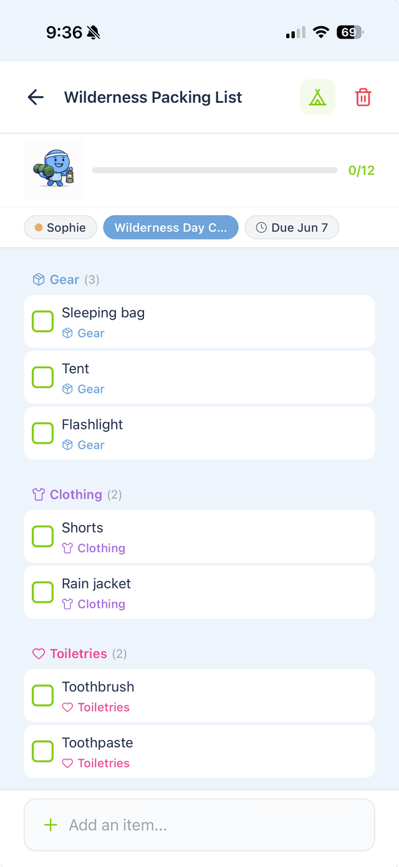
Task: Click the clock icon on the Due Jun 7 chip
Action: [261, 227]
